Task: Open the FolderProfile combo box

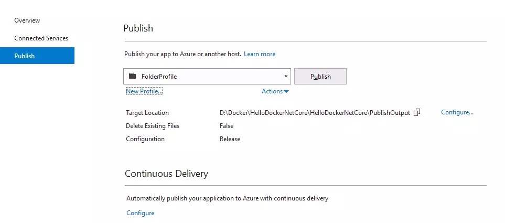Action: 207,76
